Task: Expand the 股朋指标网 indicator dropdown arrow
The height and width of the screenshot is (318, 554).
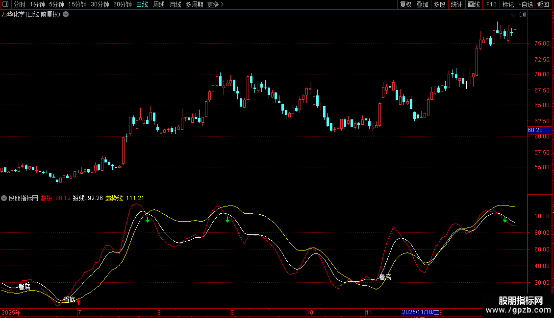Action: 4,198
